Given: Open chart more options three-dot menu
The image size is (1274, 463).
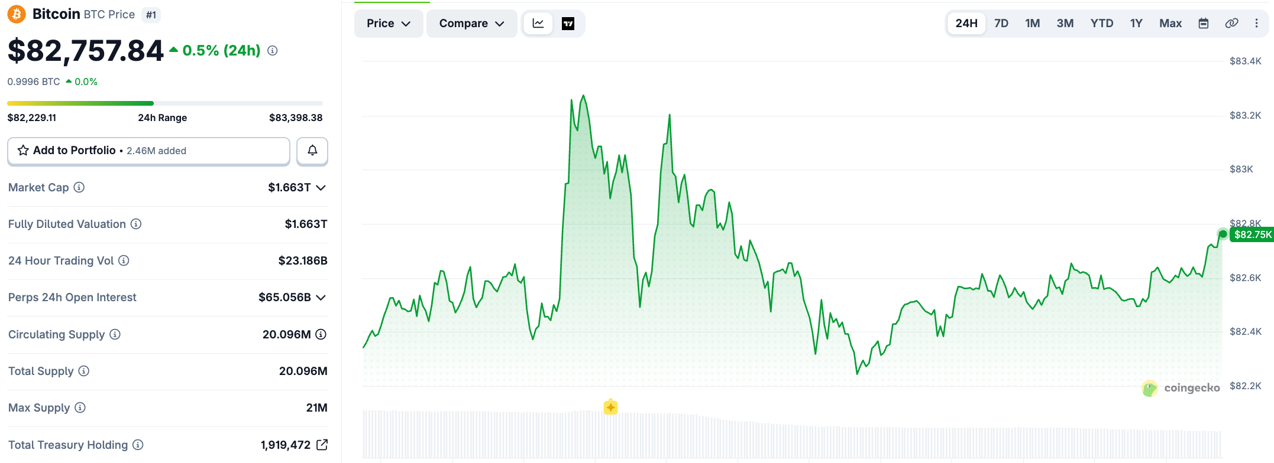Looking at the screenshot, I should coord(1257,24).
